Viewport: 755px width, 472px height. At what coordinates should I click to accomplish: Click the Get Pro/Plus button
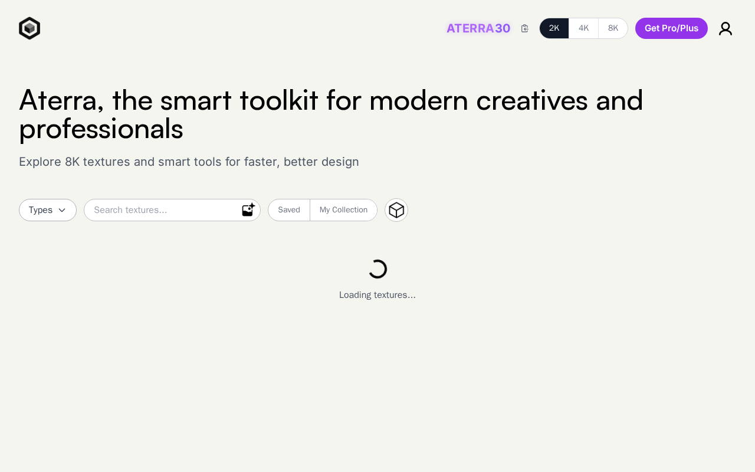pyautogui.click(x=671, y=28)
